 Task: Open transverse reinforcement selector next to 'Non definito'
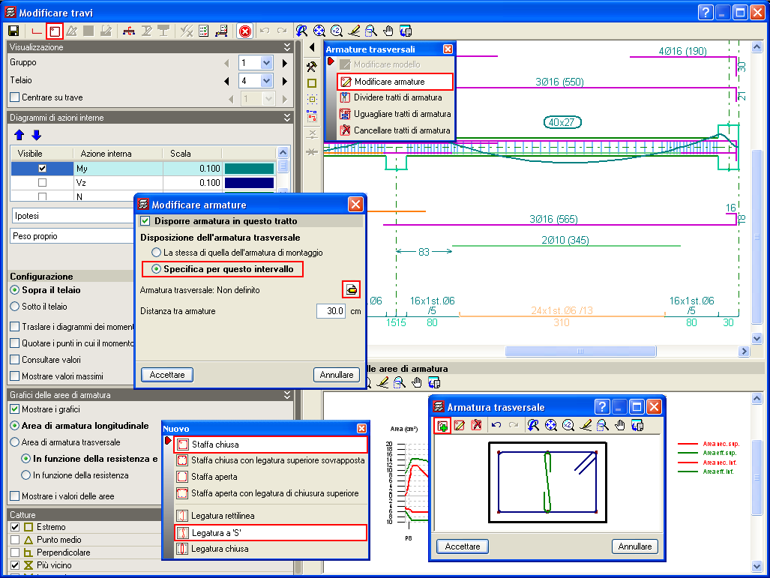(x=351, y=289)
